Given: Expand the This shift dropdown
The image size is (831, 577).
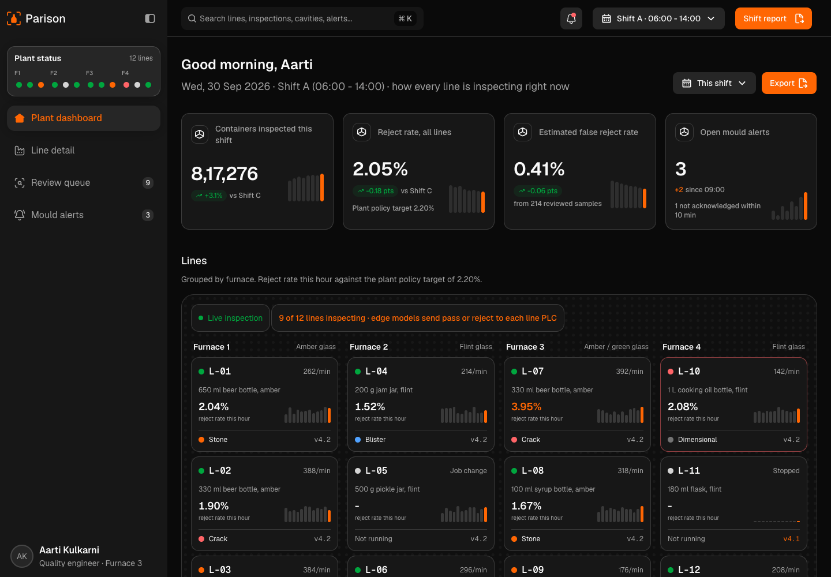Looking at the screenshot, I should tap(714, 83).
